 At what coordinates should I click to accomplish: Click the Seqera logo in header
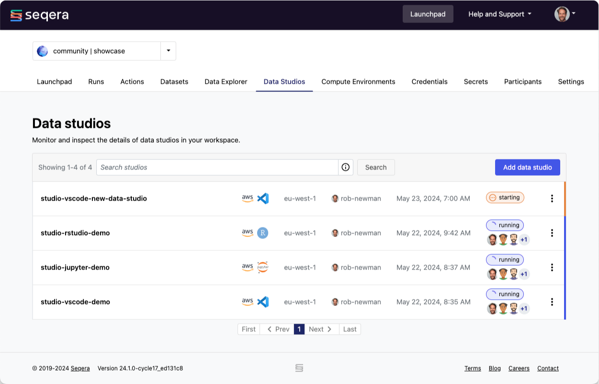[x=39, y=15]
